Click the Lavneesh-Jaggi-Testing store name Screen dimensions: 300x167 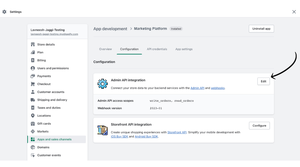pos(48,30)
